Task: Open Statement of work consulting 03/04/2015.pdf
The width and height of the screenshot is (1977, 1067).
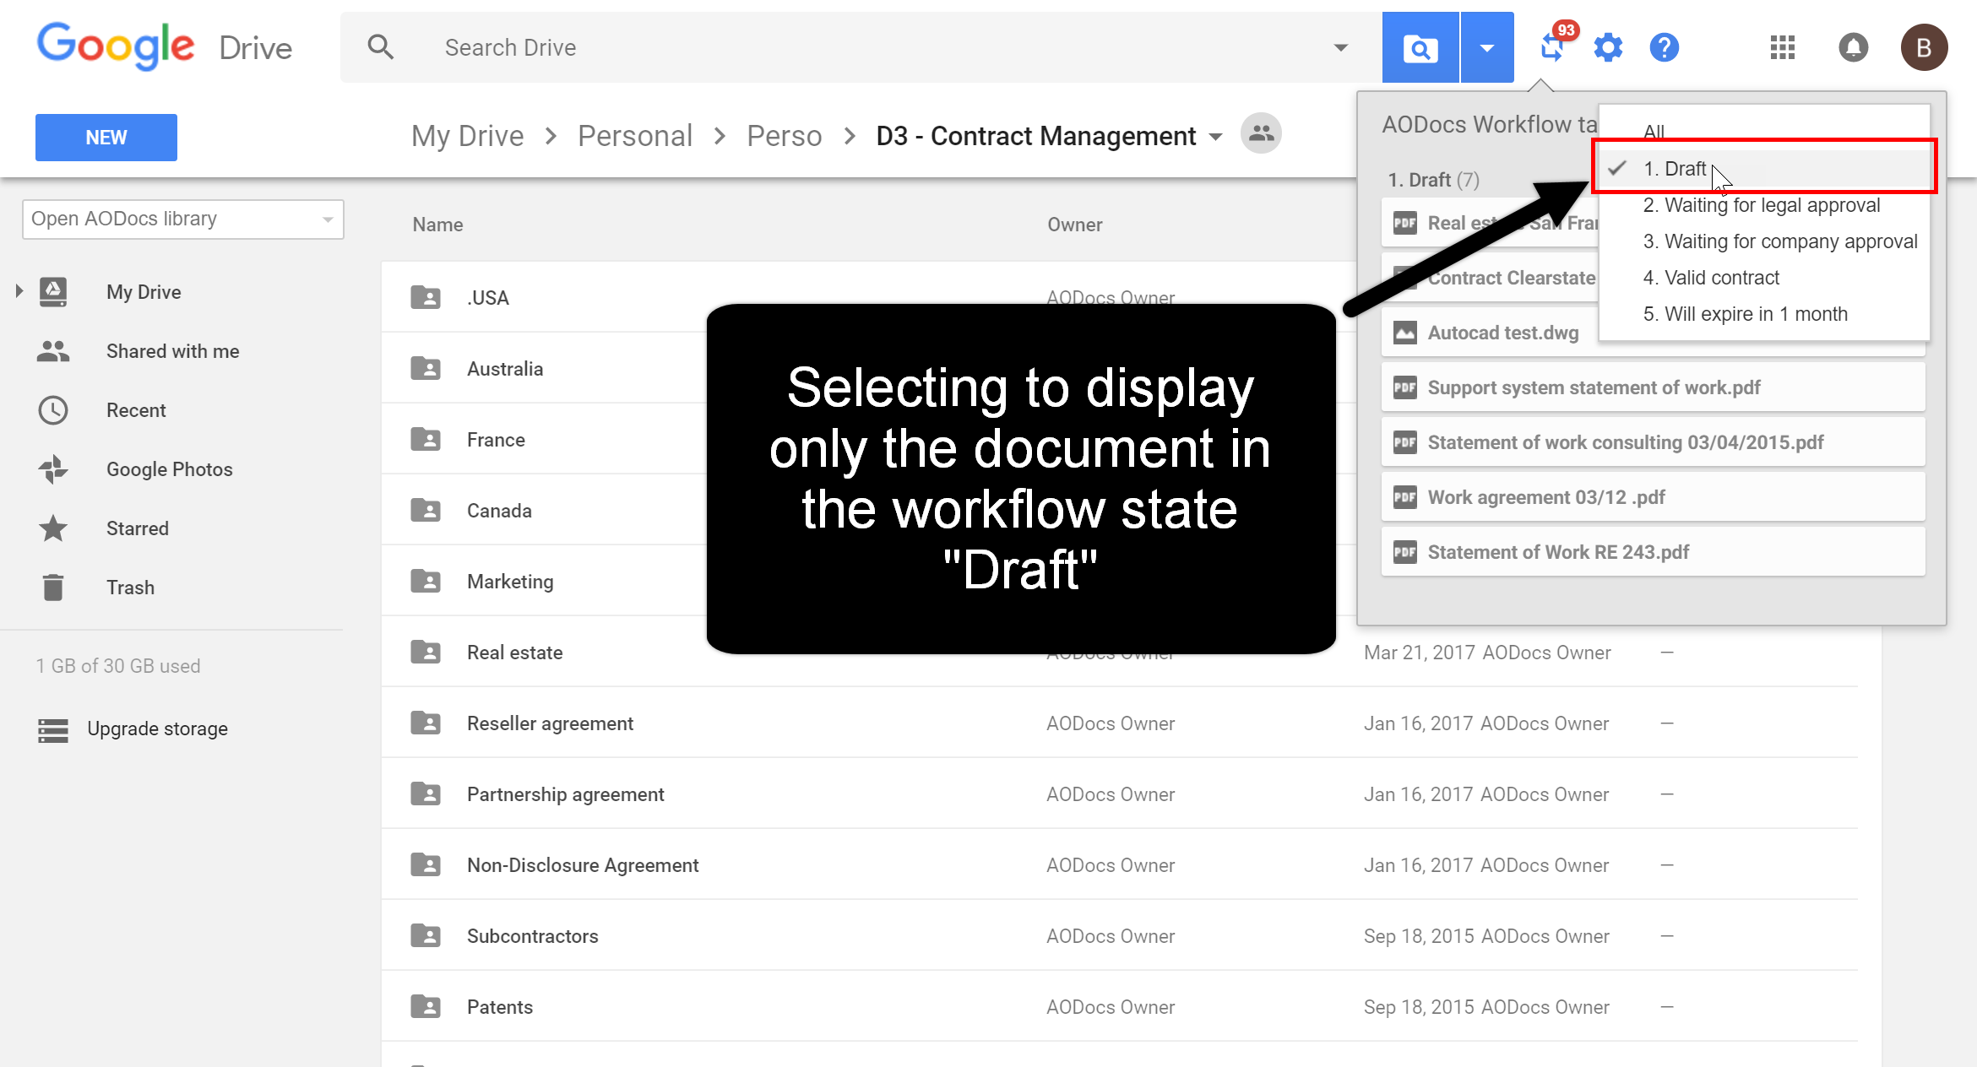Action: point(1654,442)
